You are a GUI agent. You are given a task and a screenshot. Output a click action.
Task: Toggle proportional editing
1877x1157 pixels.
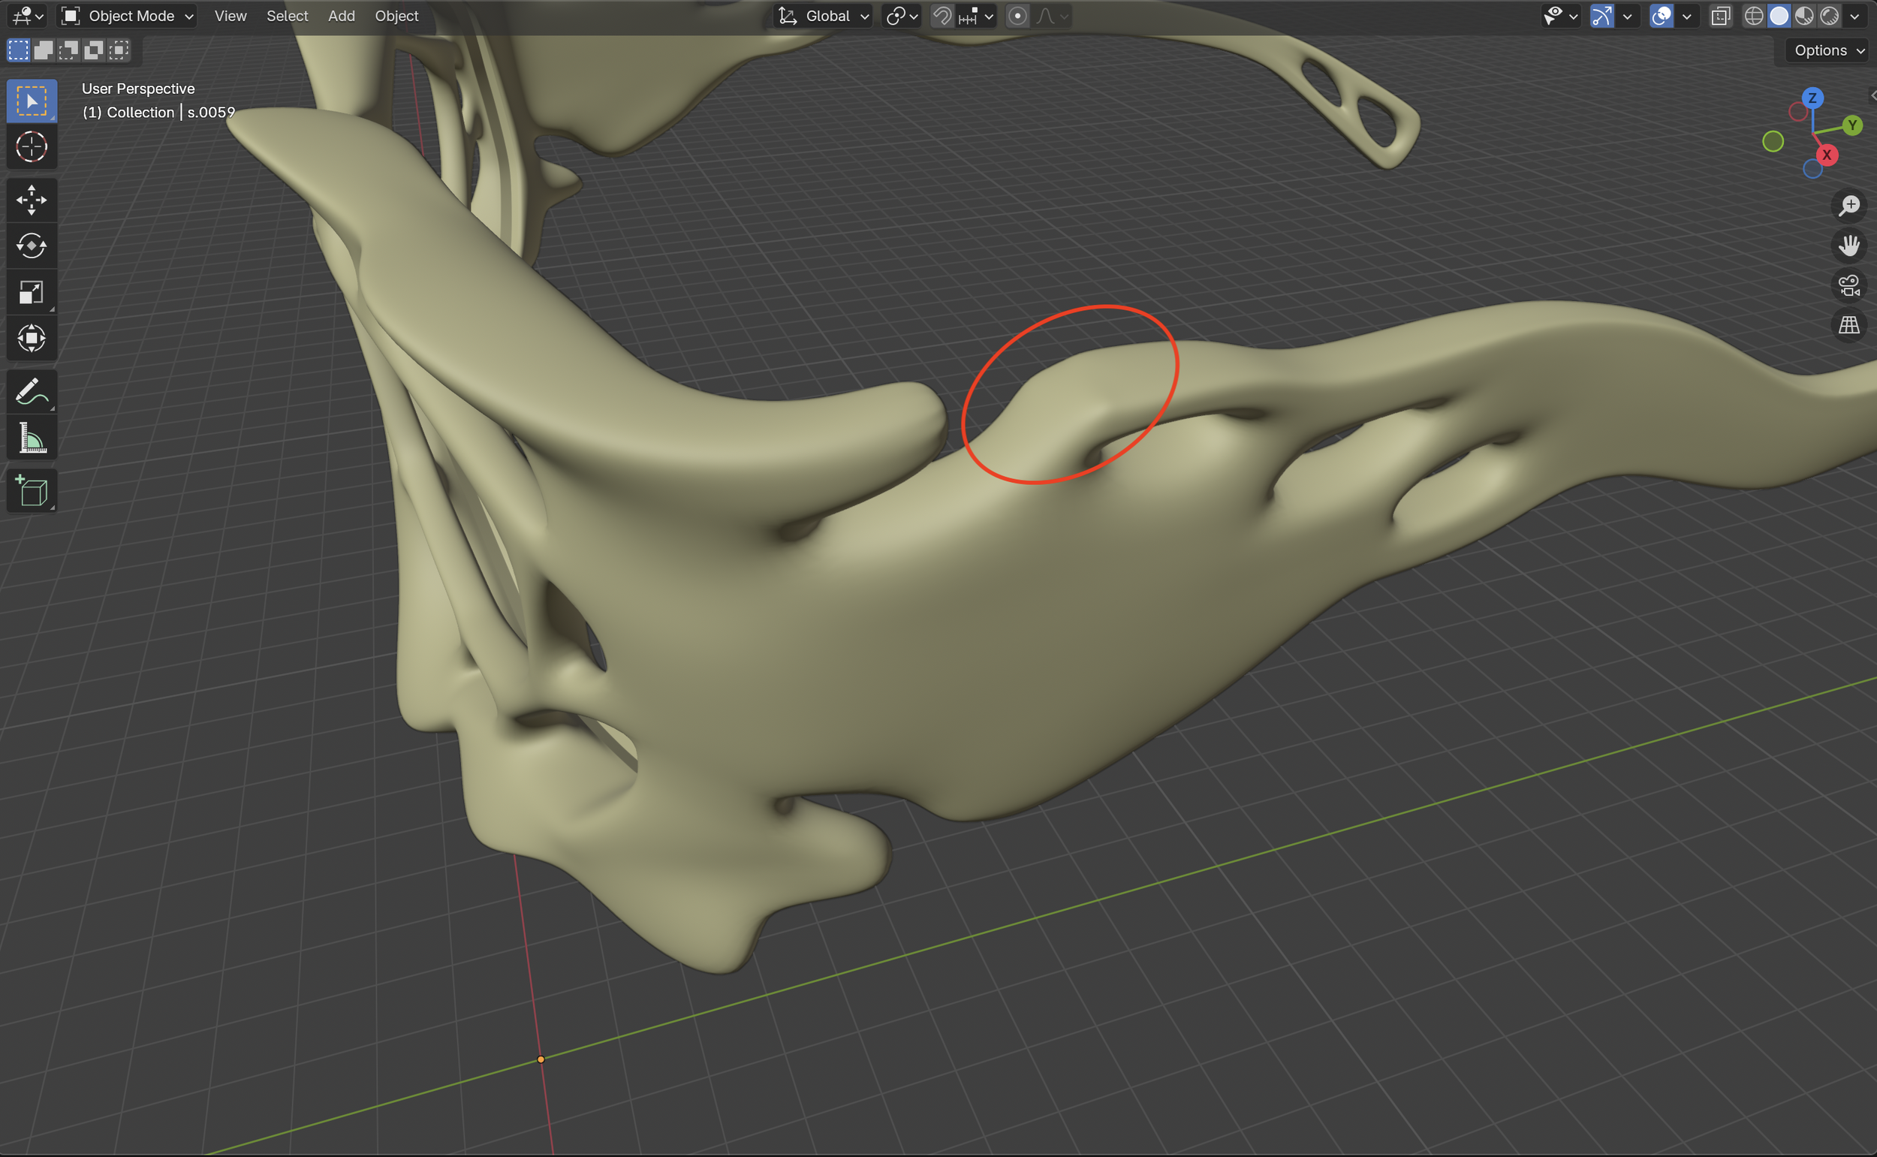[1017, 16]
